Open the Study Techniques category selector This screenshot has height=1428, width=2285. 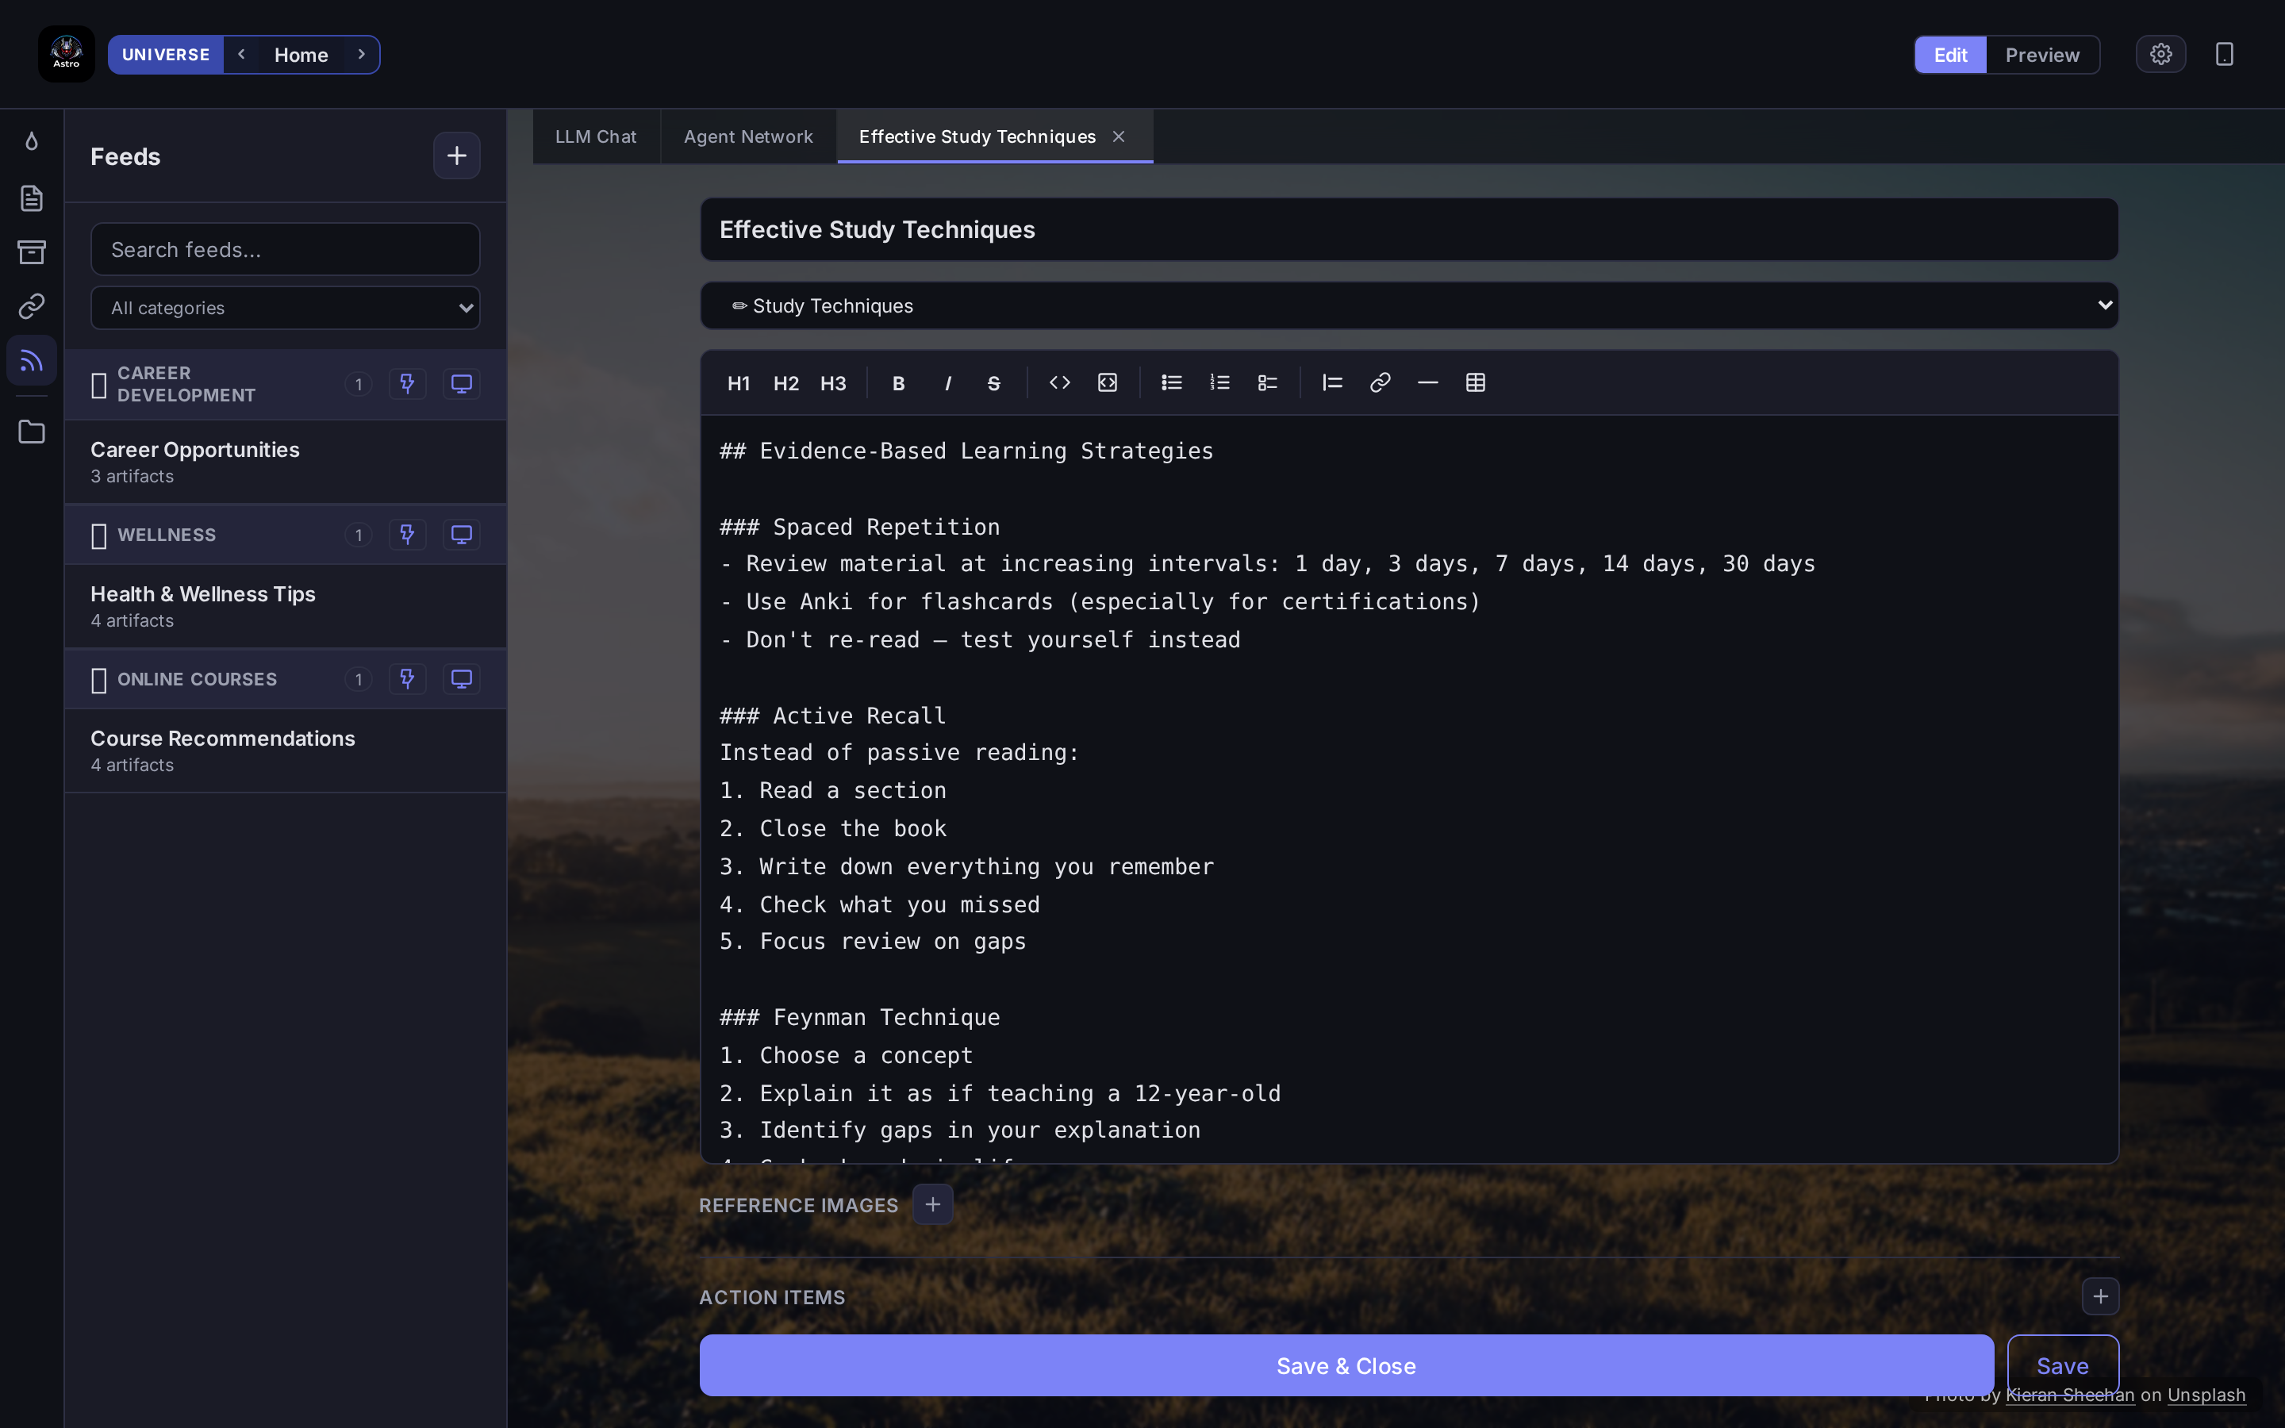[1409, 304]
